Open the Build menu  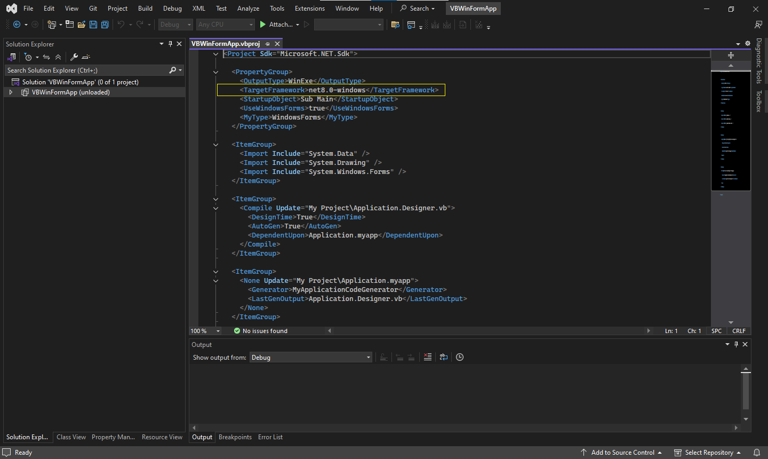click(x=145, y=9)
